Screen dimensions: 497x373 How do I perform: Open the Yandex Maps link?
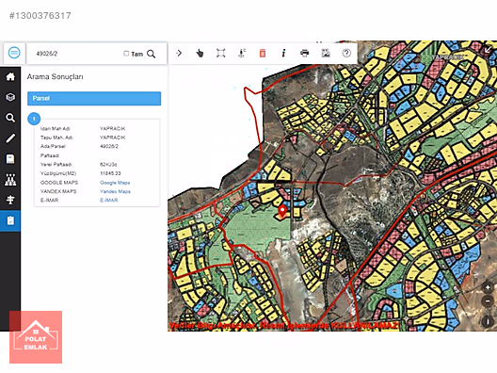(x=115, y=191)
